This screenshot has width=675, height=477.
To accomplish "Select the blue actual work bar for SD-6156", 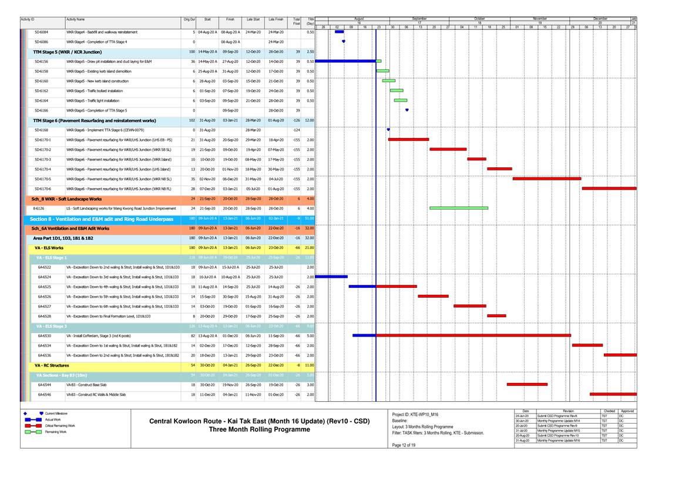I will (x=345, y=61).
